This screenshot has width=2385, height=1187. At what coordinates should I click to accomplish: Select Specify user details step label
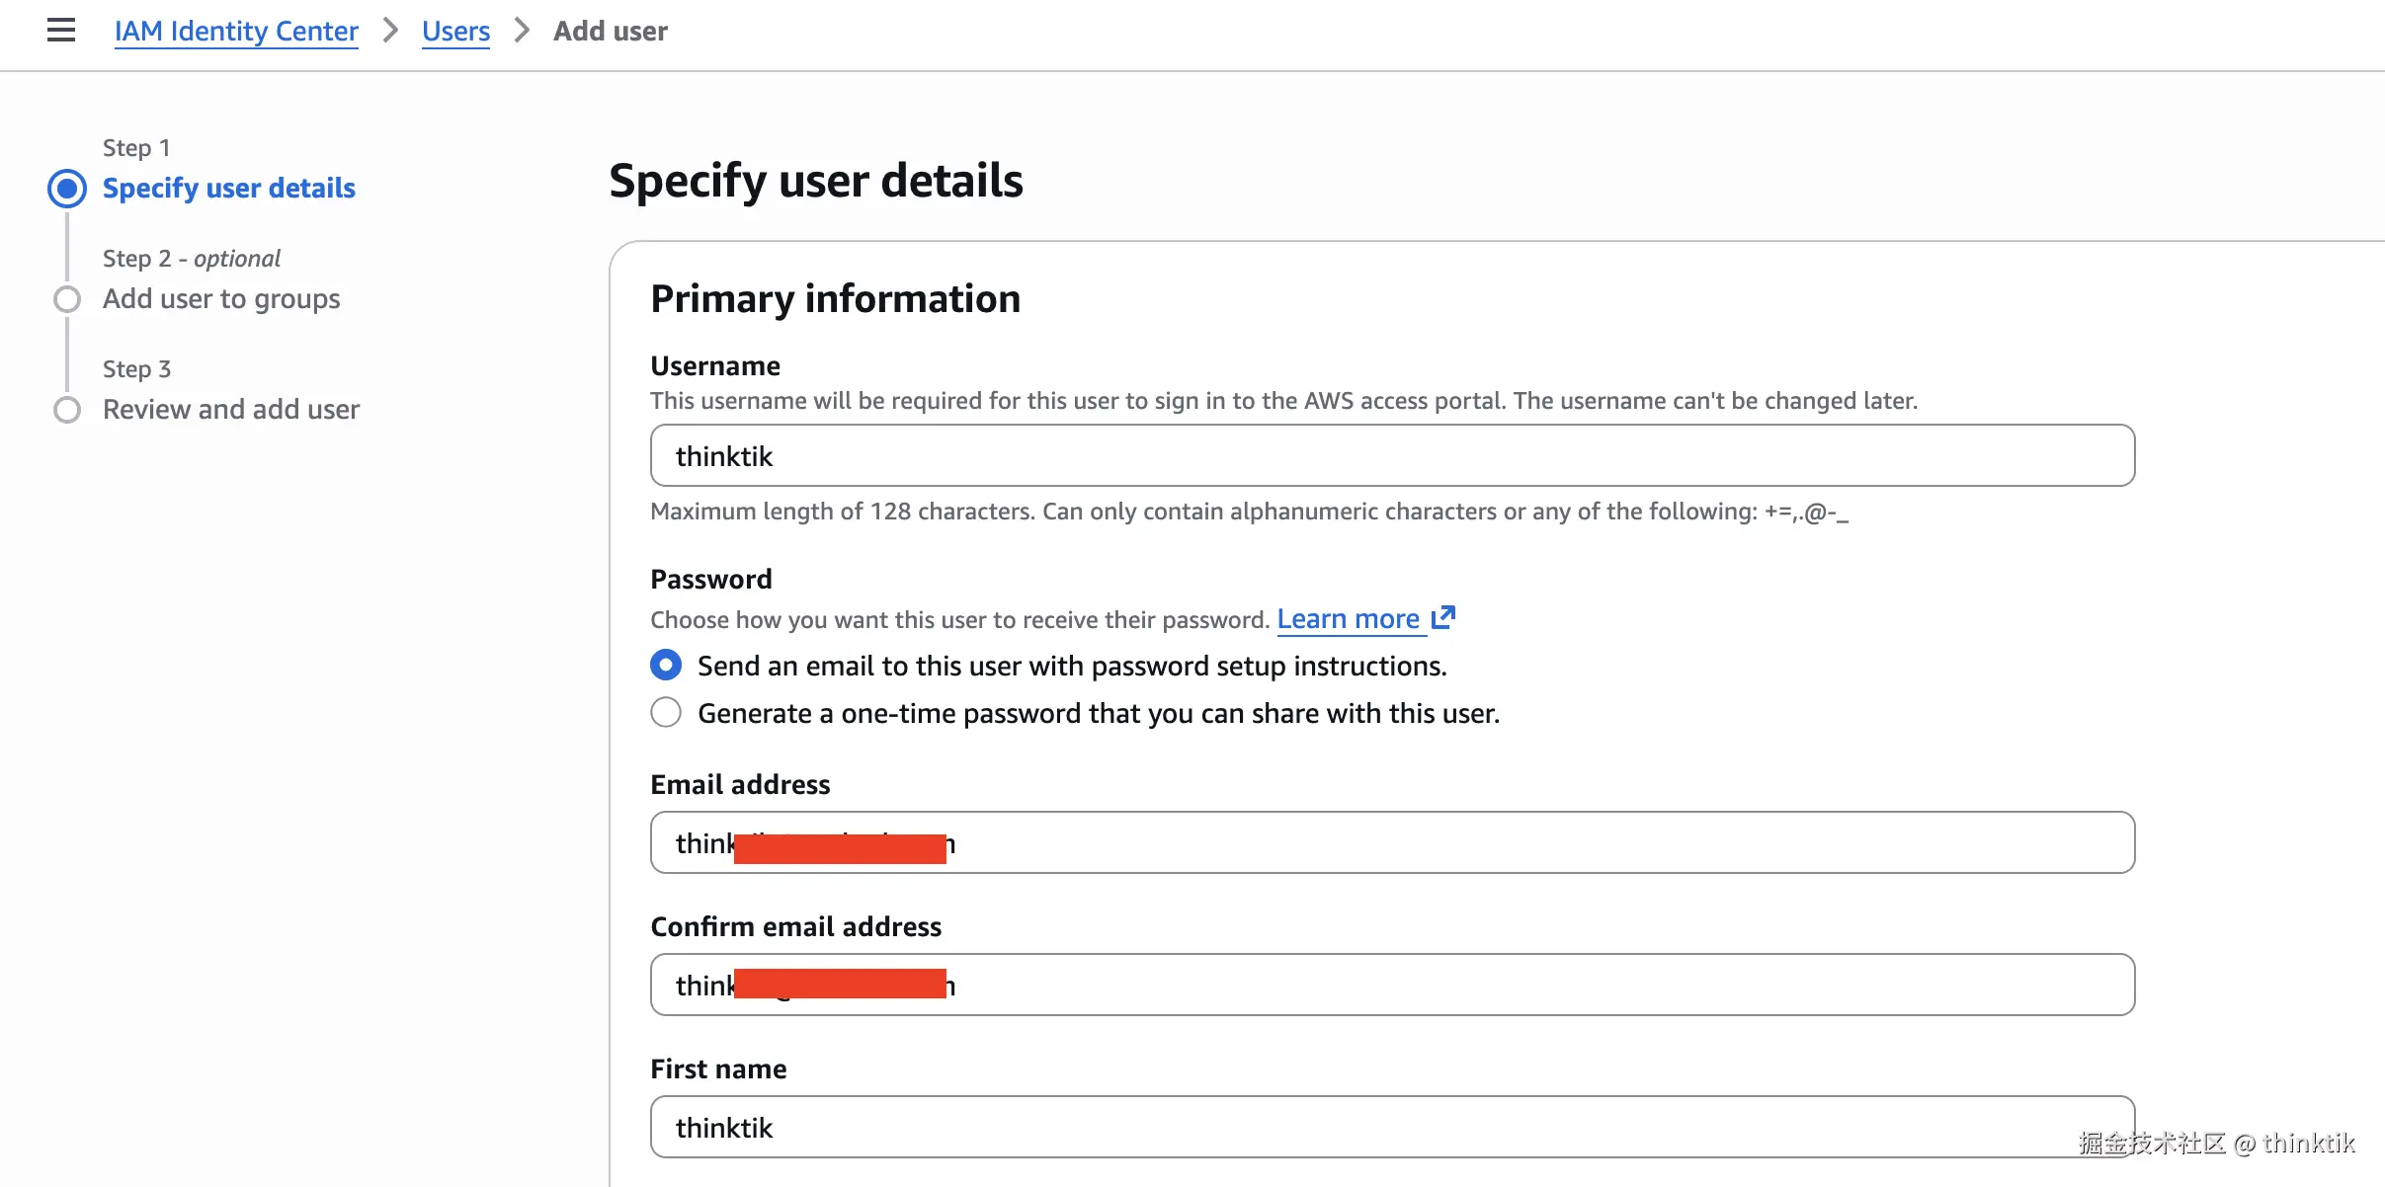pyautogui.click(x=229, y=188)
